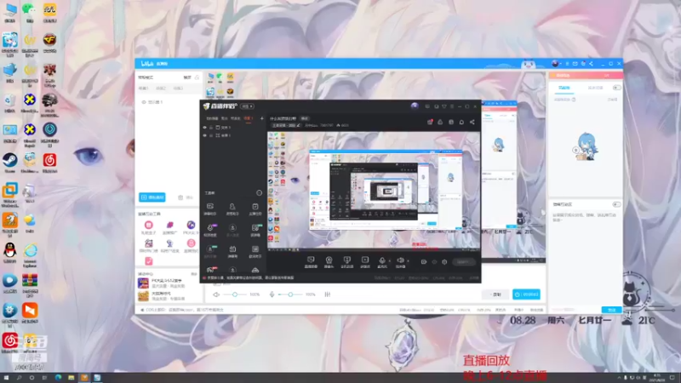Click the purple PK interaction tool icon

(191, 225)
